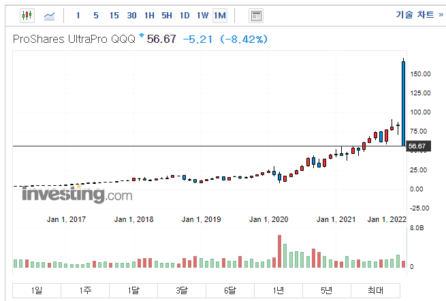Image resolution: width=446 pixels, height=301 pixels.
Task: Select the 1달 range tab
Action: coord(133,291)
